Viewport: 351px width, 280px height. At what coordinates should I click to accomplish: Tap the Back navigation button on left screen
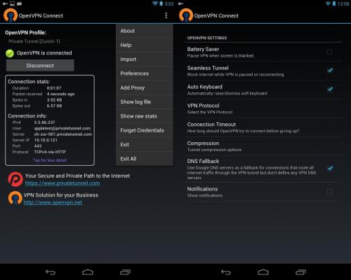click(x=51, y=272)
